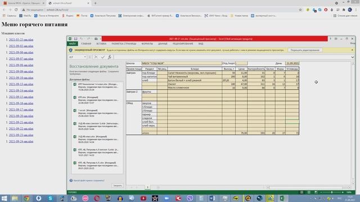Open link 2021-09-06-sm.xlsx
The image size is (360, 202).
click(21, 52)
